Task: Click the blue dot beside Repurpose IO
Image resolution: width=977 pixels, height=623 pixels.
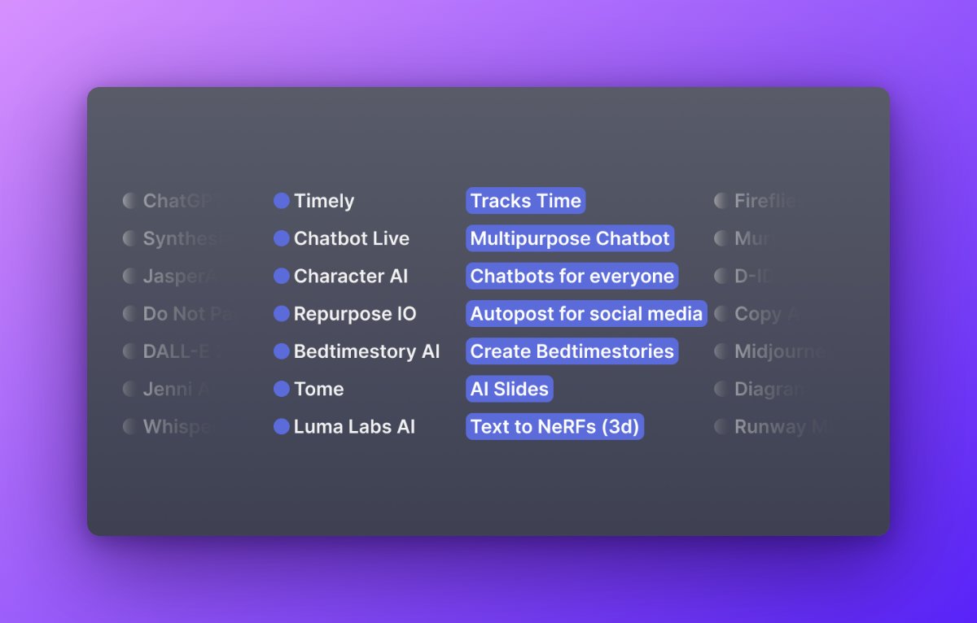Action: pyautogui.click(x=282, y=313)
